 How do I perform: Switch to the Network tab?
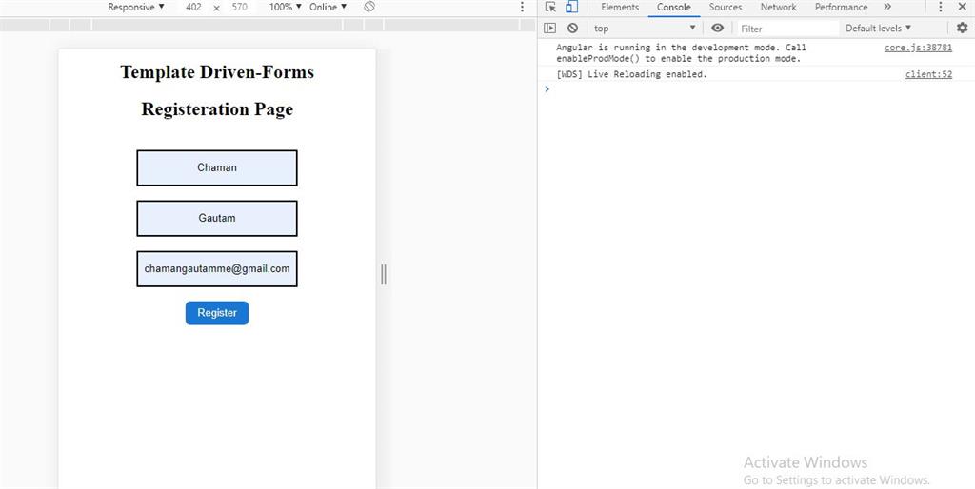[x=779, y=7]
